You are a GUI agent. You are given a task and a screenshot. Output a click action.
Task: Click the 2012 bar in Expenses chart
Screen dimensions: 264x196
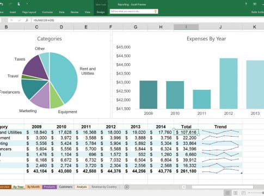pos(229,83)
